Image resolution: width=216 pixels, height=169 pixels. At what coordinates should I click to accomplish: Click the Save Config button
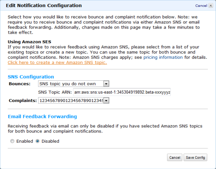195,158
